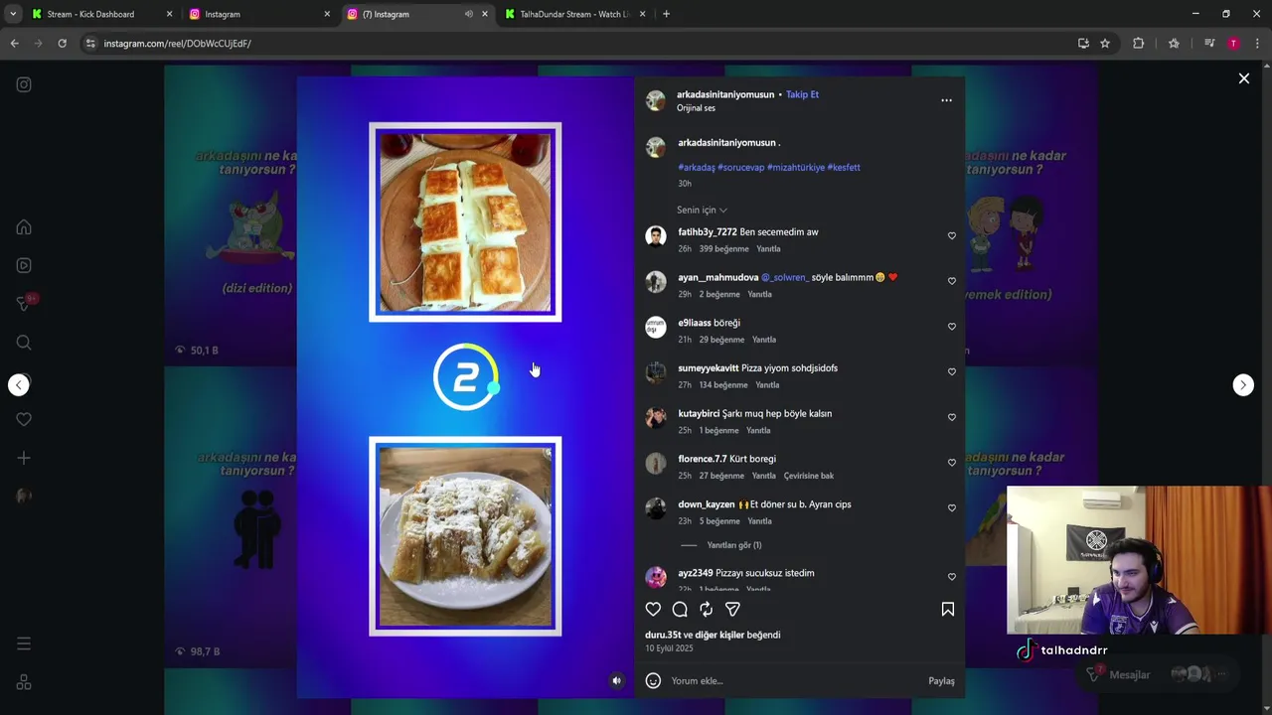Go to the next reel arrow

1243,385
